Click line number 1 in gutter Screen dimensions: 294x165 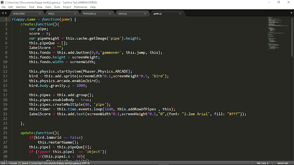6,19
